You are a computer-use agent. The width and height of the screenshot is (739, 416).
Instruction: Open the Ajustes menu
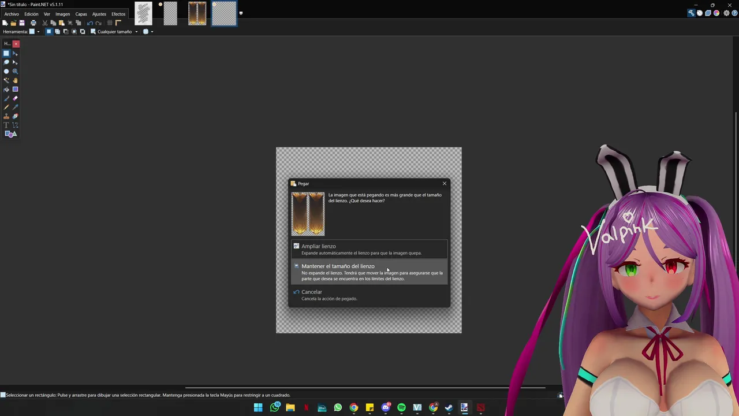99,14
